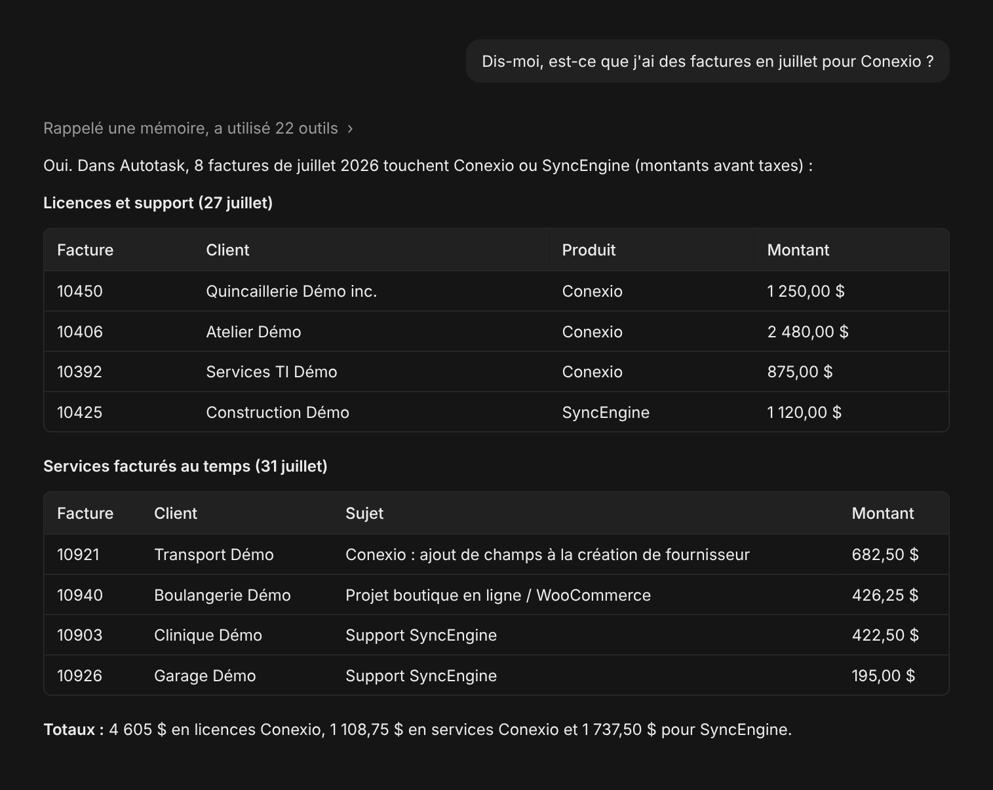Click the amount "426,25 $"
This screenshot has width=993, height=790.
click(885, 595)
